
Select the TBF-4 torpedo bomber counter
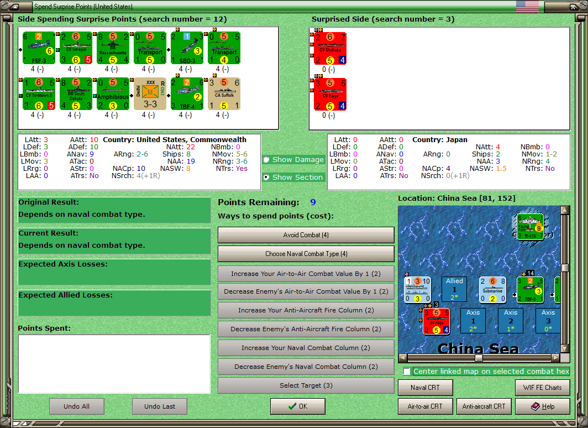[x=187, y=94]
